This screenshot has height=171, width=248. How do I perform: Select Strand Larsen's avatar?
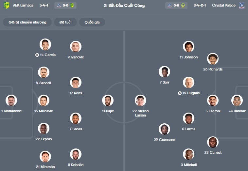tap(140, 101)
